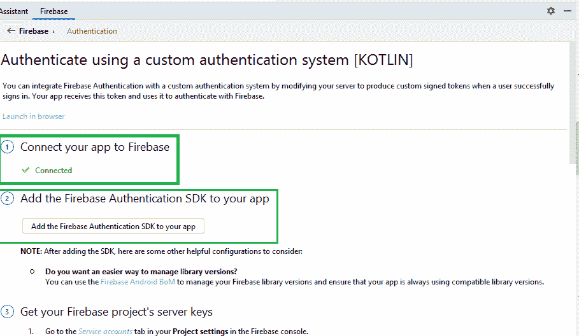
Task: Open the Service accounts link
Action: (x=105, y=332)
